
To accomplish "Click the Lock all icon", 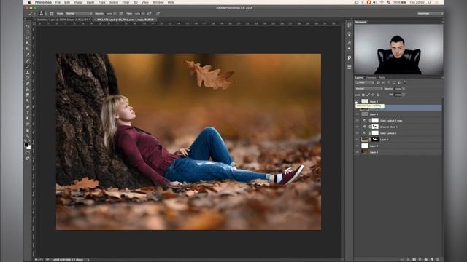I will [378, 95].
